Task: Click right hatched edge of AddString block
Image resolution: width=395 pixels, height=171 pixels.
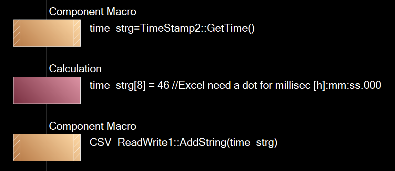Action: [77, 147]
